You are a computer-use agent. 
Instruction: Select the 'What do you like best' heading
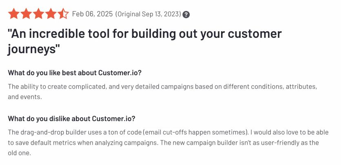coord(75,73)
